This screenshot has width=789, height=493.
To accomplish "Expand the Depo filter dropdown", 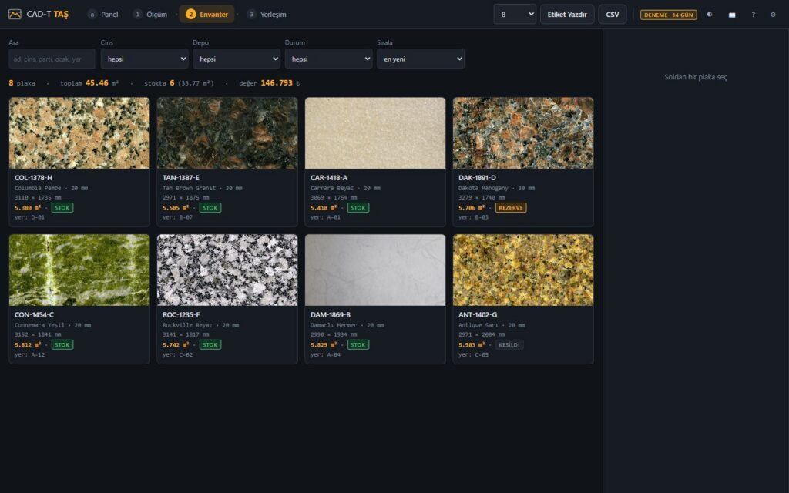I will point(237,59).
